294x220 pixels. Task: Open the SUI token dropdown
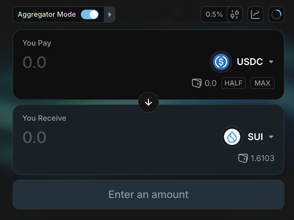click(271, 137)
